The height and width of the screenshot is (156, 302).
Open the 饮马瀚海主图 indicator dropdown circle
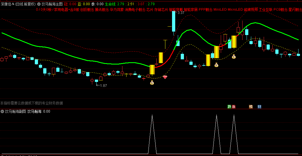[39, 4]
